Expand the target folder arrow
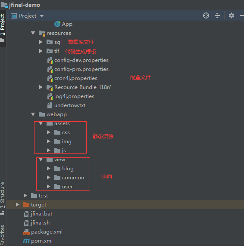 tap(17, 204)
